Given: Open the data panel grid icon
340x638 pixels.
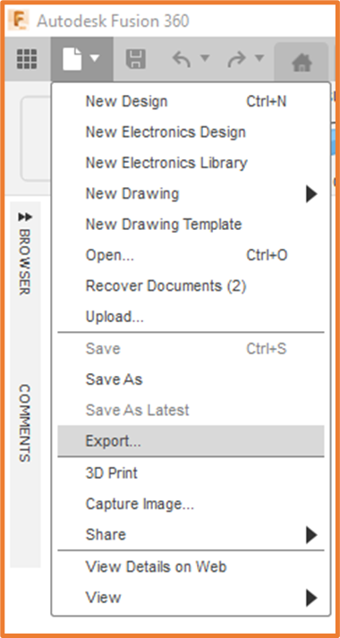Looking at the screenshot, I should tap(27, 59).
